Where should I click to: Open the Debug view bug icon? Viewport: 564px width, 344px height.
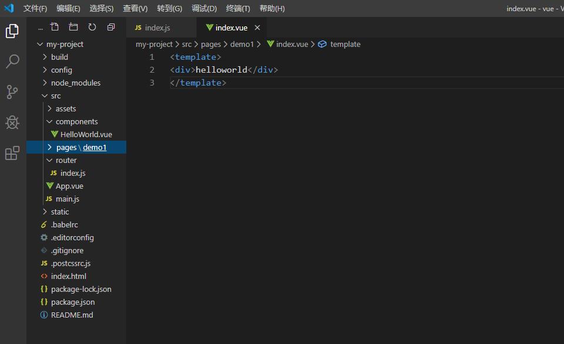(x=12, y=122)
